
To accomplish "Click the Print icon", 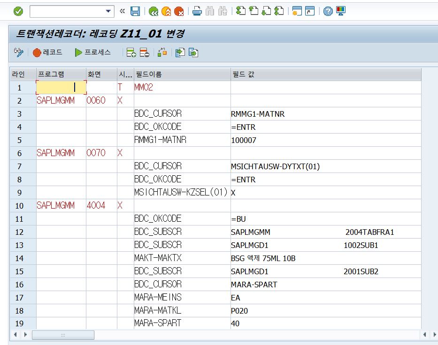I will pyautogui.click(x=198, y=11).
